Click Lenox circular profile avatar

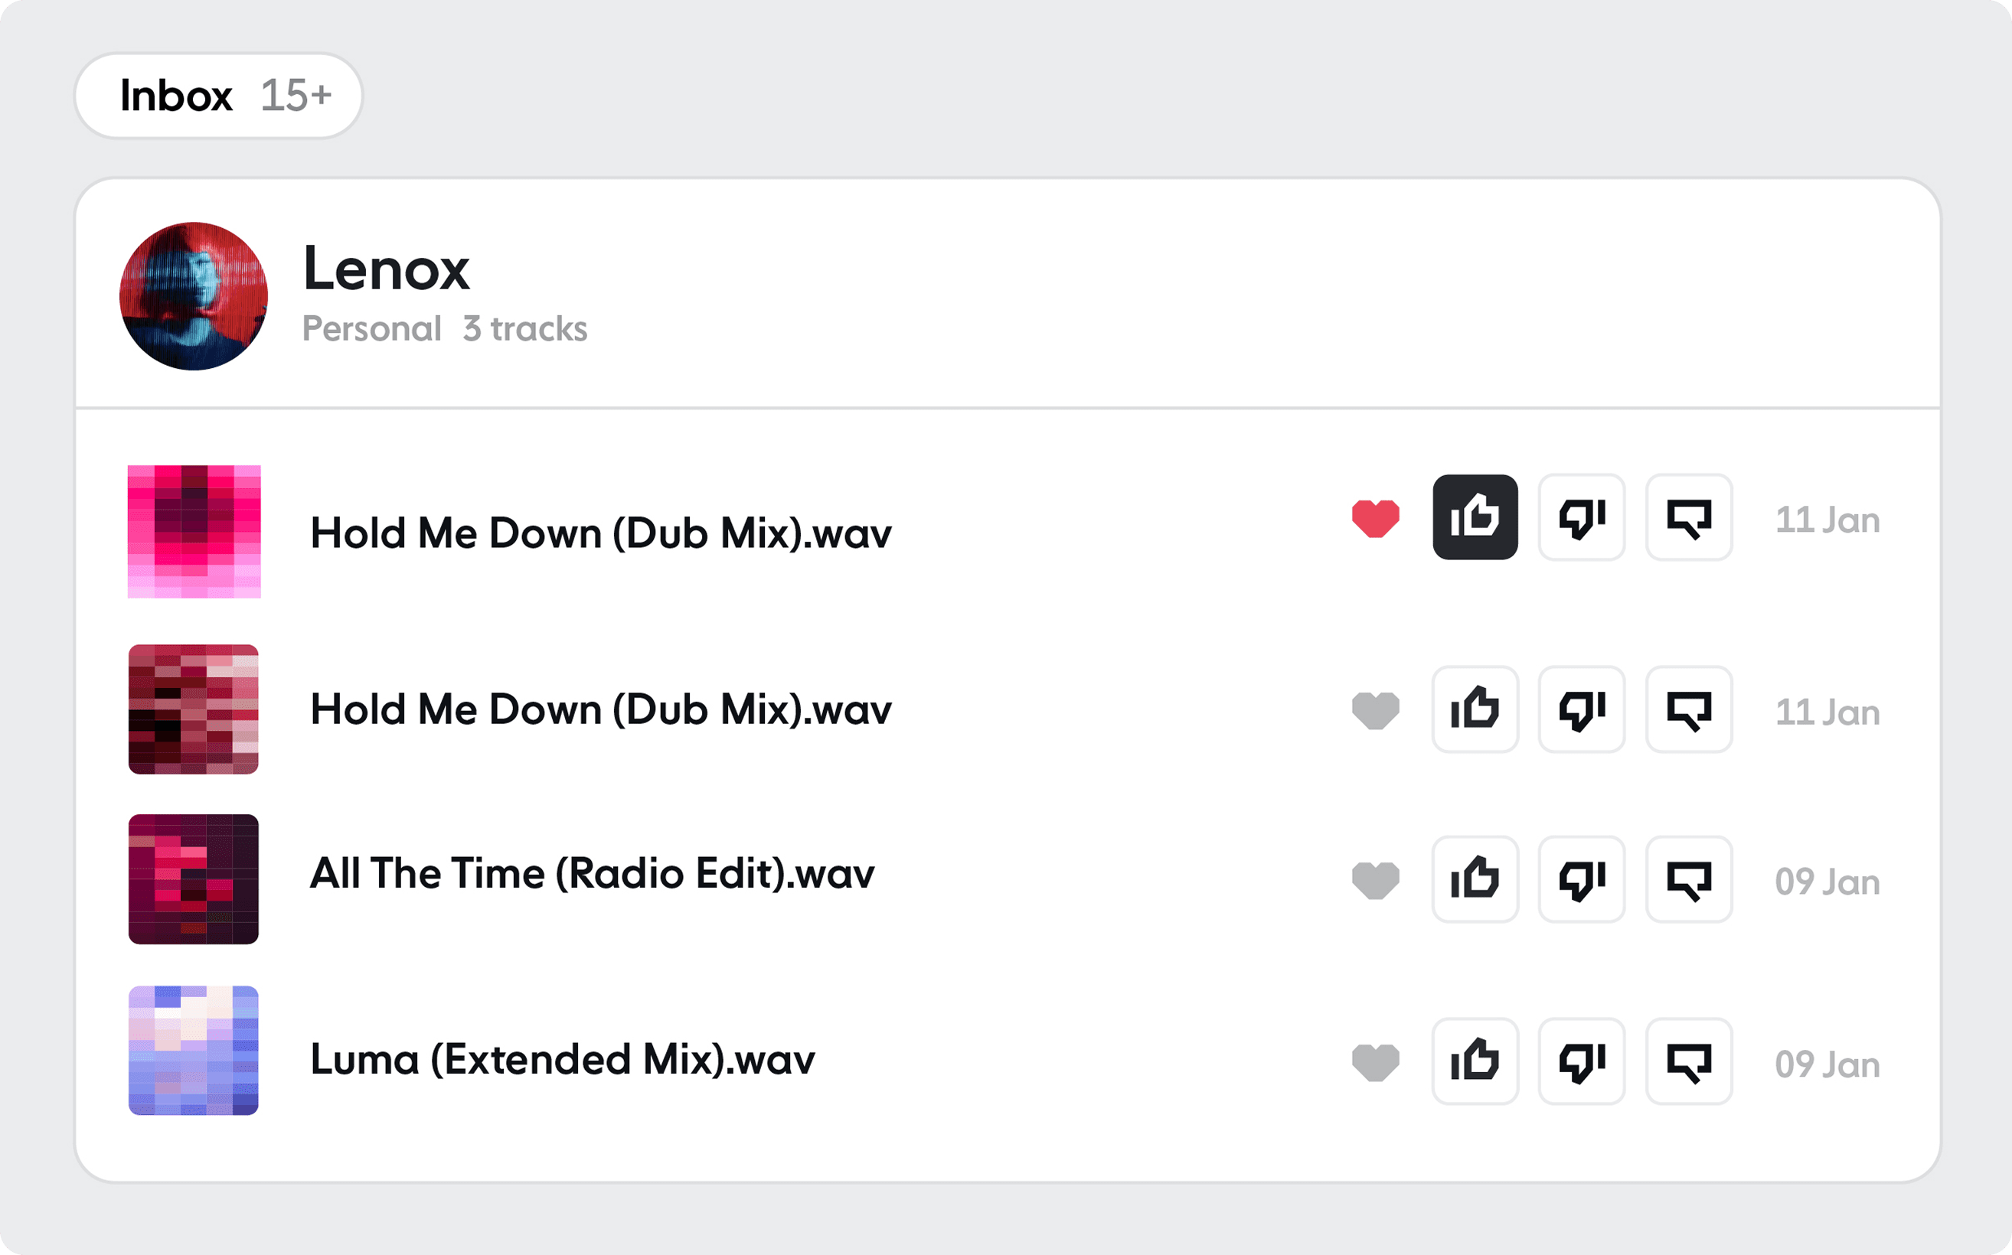194,295
